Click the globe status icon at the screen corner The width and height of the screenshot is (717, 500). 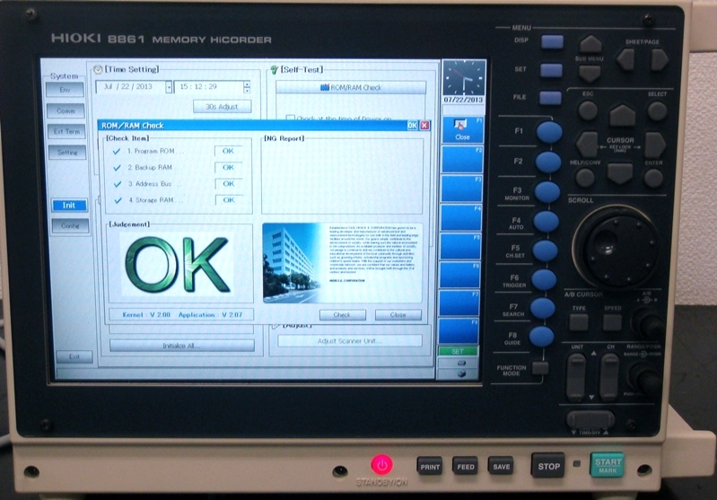(x=461, y=373)
